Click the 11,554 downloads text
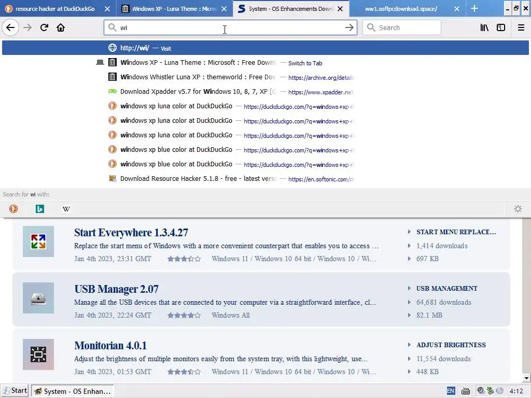The height and width of the screenshot is (398, 531). pyautogui.click(x=444, y=359)
